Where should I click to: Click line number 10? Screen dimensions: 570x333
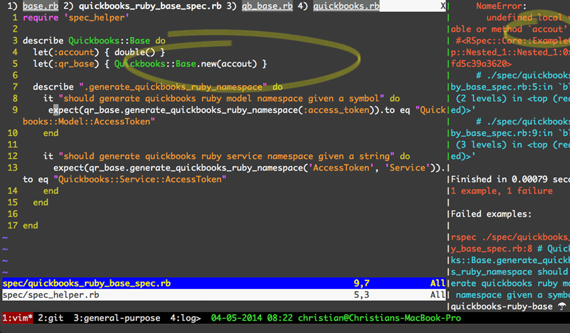pyautogui.click(x=13, y=133)
